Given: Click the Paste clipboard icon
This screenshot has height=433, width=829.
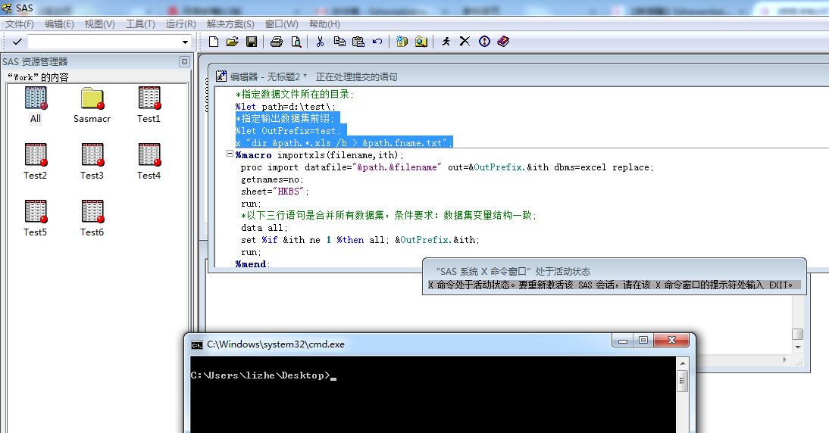Looking at the screenshot, I should [x=358, y=42].
